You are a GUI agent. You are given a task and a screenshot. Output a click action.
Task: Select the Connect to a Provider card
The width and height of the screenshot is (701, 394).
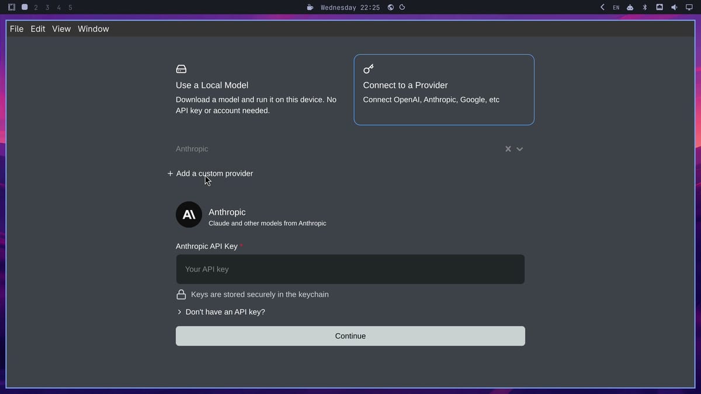click(x=444, y=90)
